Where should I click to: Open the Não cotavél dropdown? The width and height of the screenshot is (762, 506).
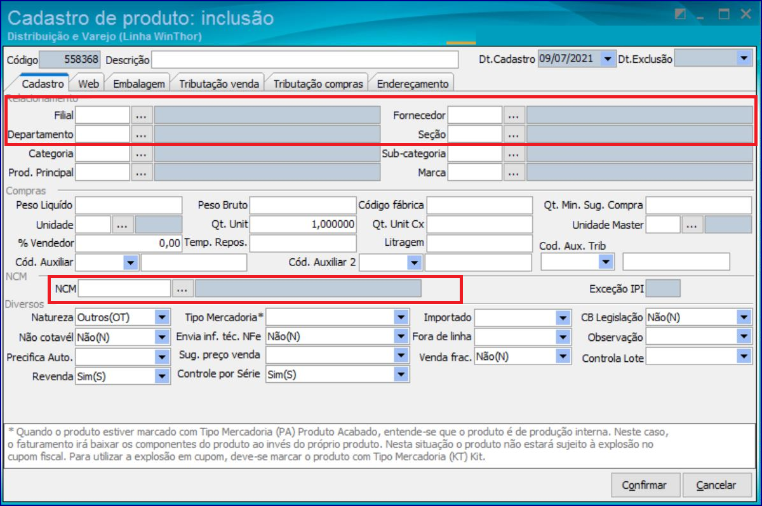point(162,337)
